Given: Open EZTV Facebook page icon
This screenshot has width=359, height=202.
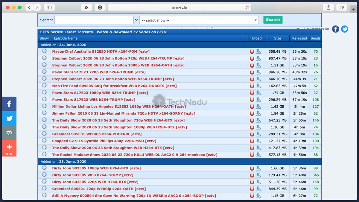Looking at the screenshot, I should click(x=336, y=29).
